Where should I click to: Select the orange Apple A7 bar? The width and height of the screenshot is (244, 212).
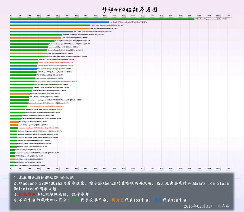[x=29, y=53]
